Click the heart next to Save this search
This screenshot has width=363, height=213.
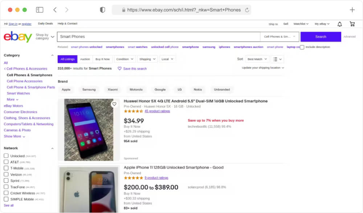coord(119,68)
